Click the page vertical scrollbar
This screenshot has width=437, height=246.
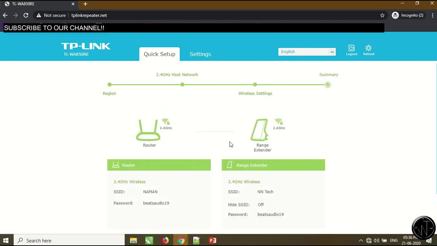pyautogui.click(x=436, y=129)
